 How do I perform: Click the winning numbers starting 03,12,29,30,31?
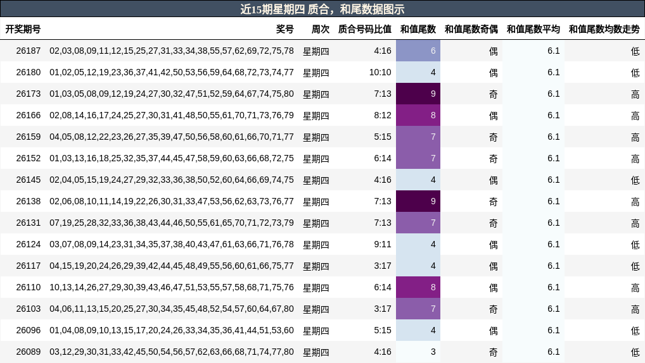172,352
